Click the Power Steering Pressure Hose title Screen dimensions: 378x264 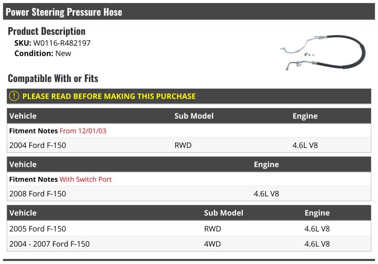64,12
